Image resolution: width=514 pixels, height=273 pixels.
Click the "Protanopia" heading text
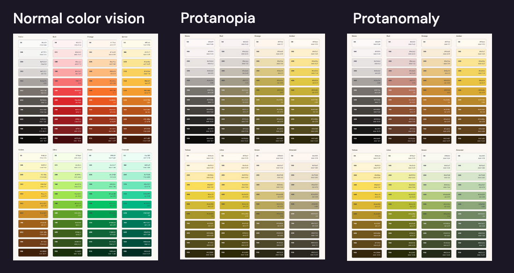[x=218, y=18]
